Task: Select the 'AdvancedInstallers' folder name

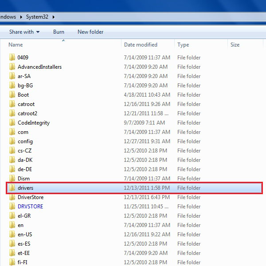Action: tap(40, 67)
